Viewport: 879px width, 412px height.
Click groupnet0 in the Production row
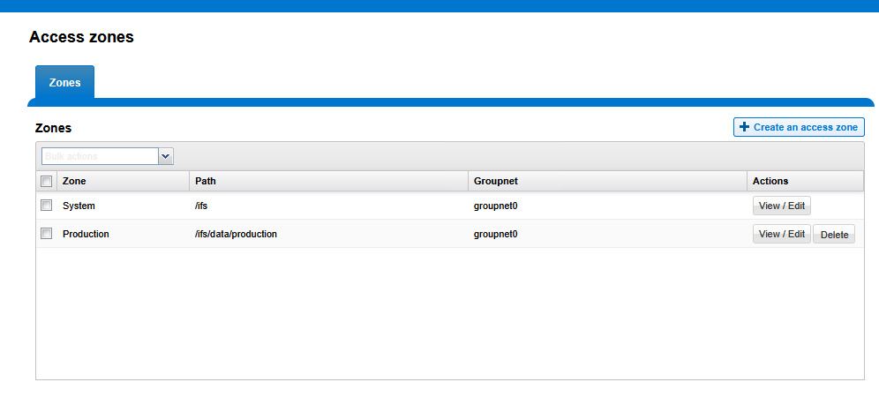click(x=495, y=234)
